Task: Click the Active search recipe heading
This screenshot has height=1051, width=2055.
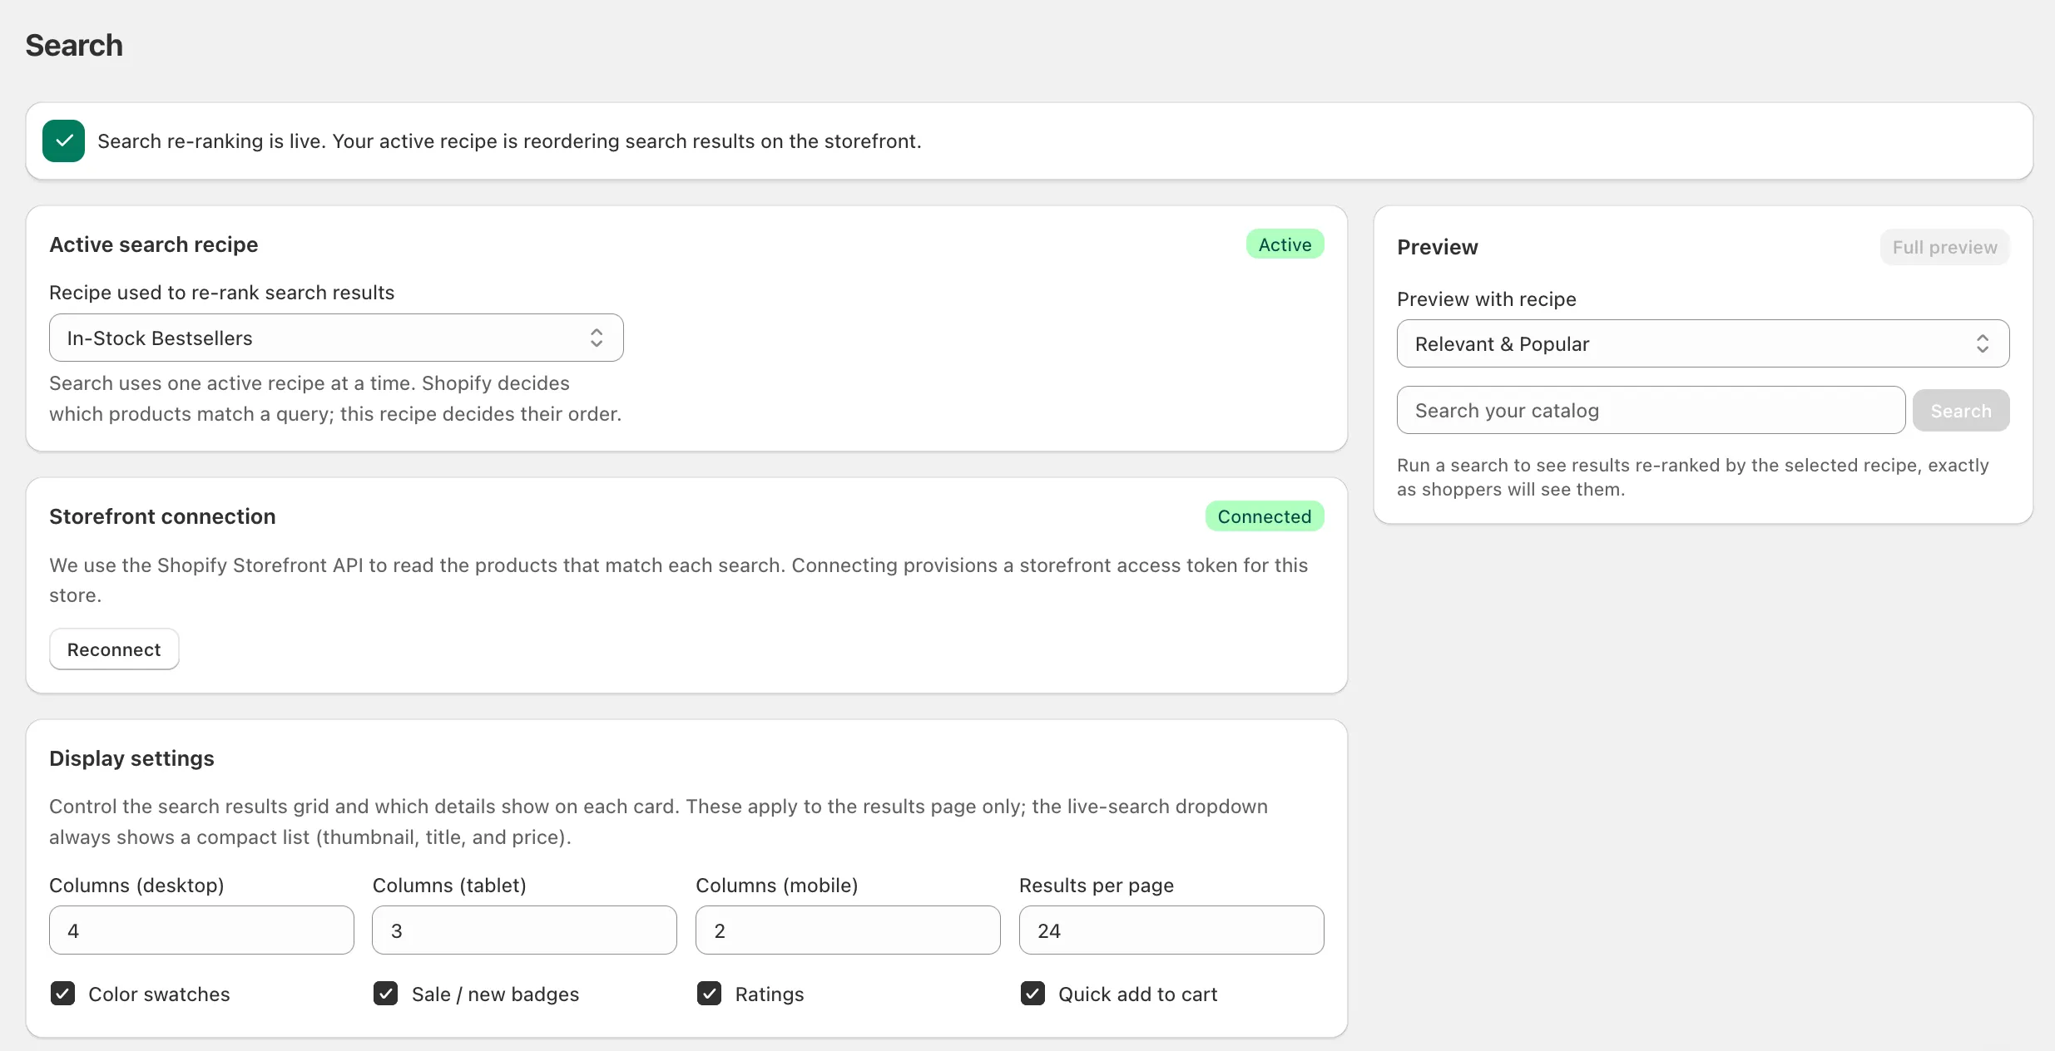Action: (x=154, y=244)
